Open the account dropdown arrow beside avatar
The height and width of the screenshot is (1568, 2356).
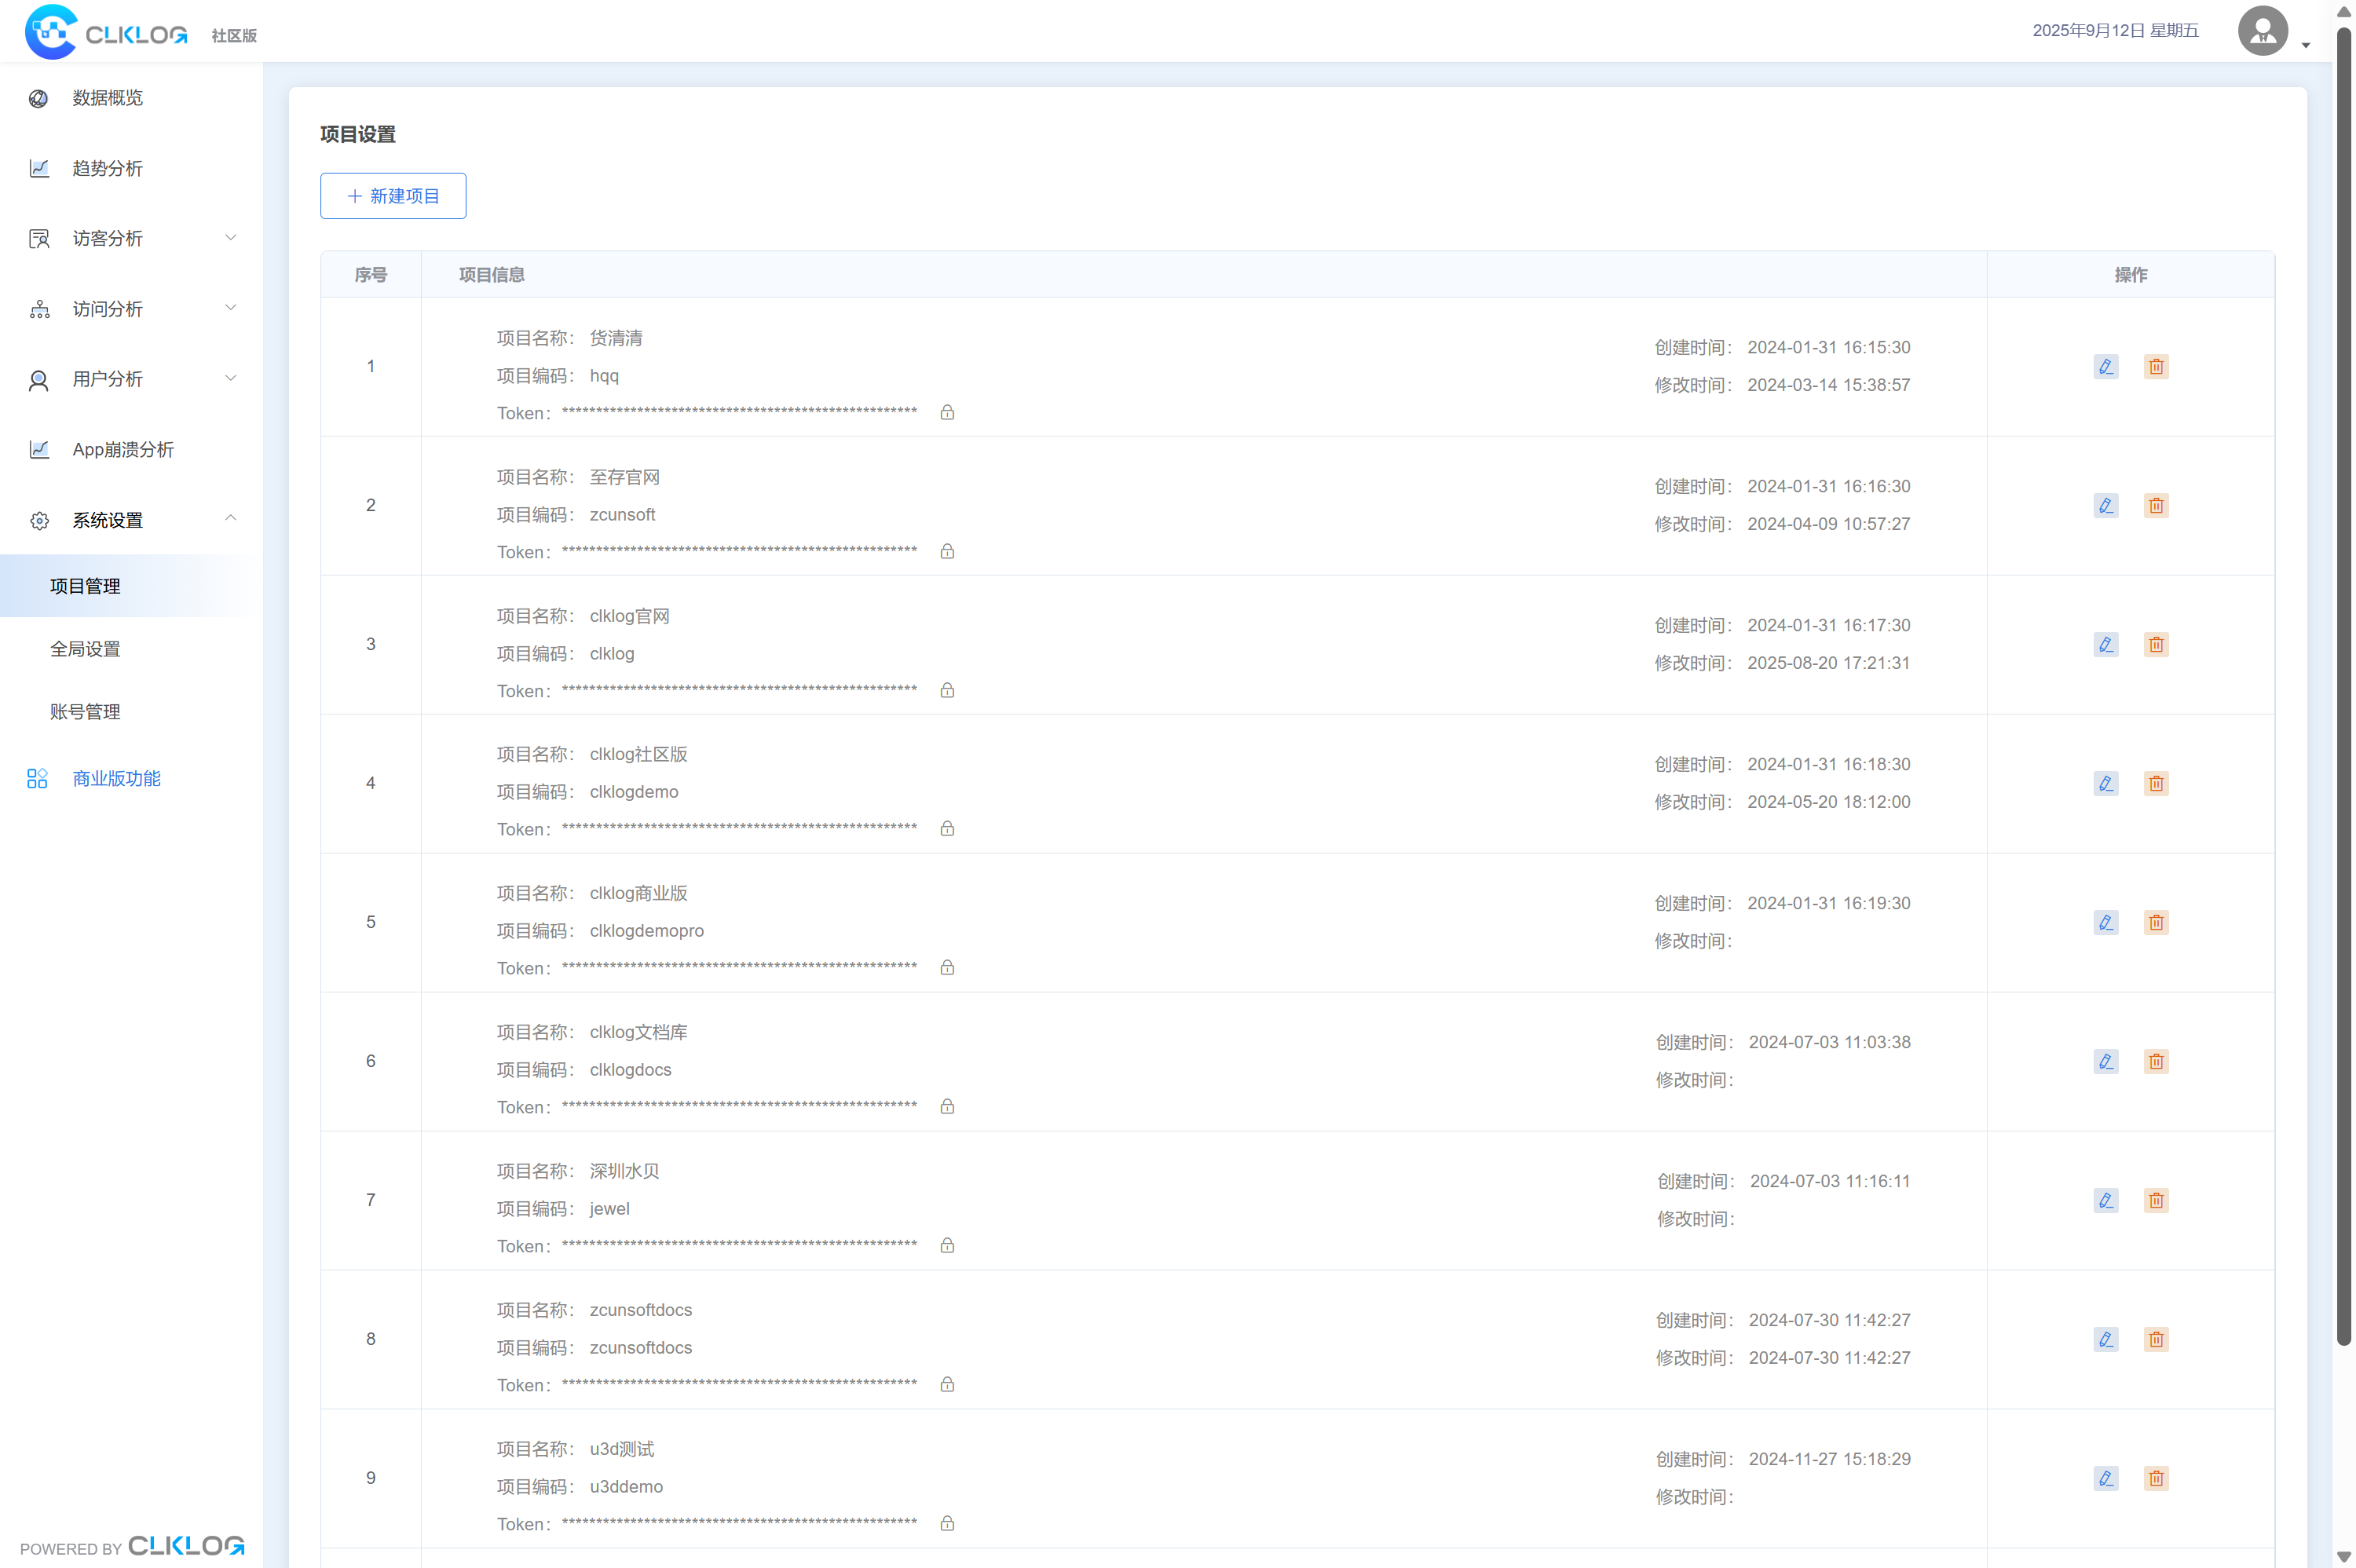(2305, 45)
